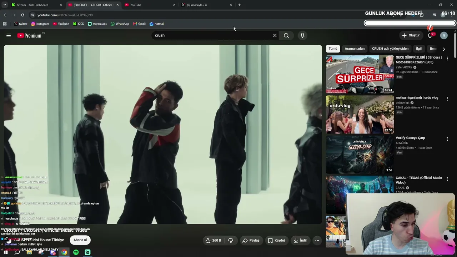457x257 pixels.
Task: Close the Anasayfa / X tab
Action: pos(231,5)
